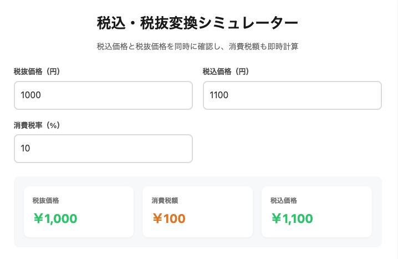The image size is (398, 259).
Task: Click the 消費税率（%） field label
Action: pyautogui.click(x=37, y=125)
